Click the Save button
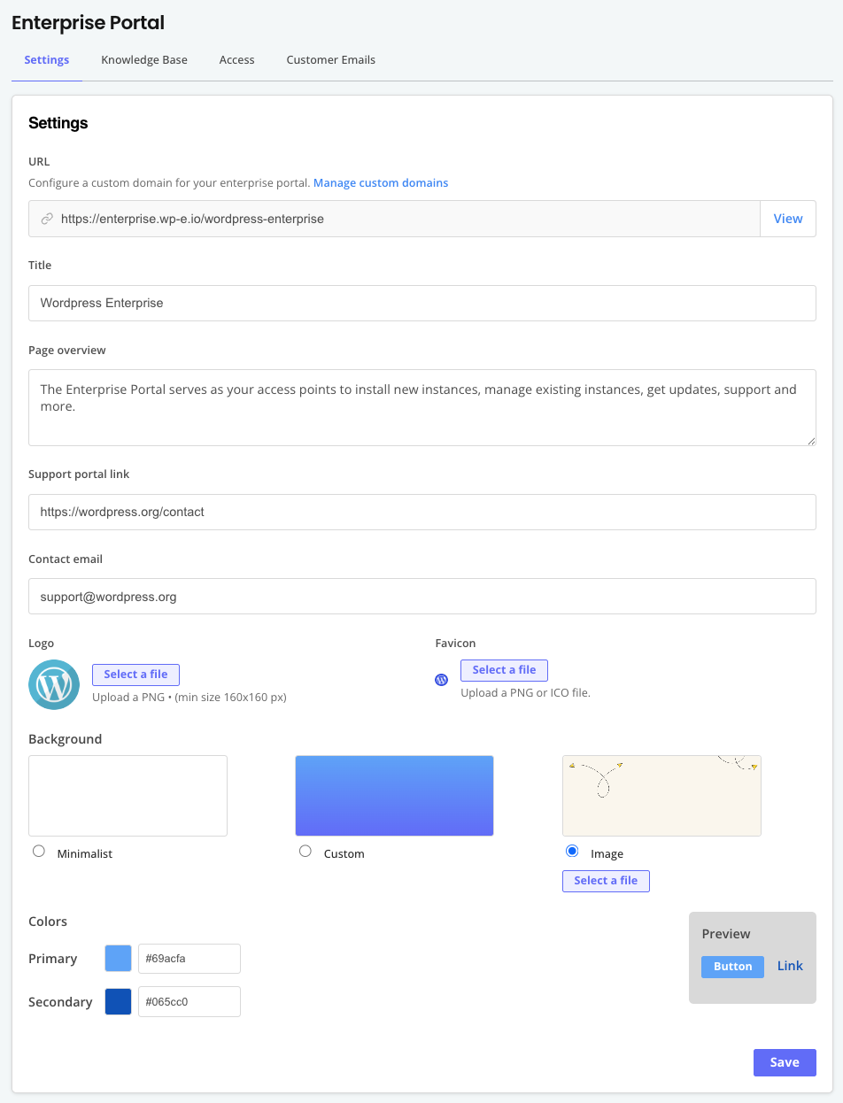 click(785, 1062)
